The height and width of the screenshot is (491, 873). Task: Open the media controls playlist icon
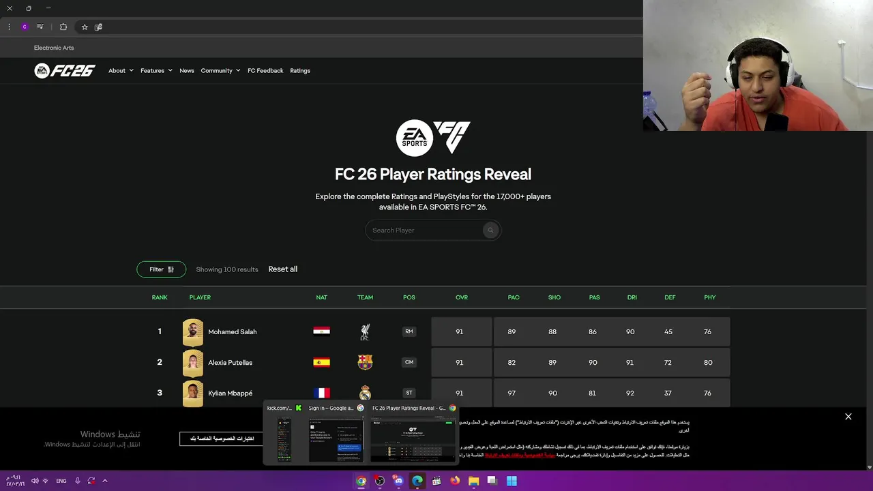pos(40,27)
